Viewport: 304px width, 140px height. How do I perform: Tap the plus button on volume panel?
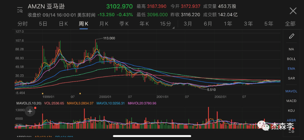click(30, 111)
